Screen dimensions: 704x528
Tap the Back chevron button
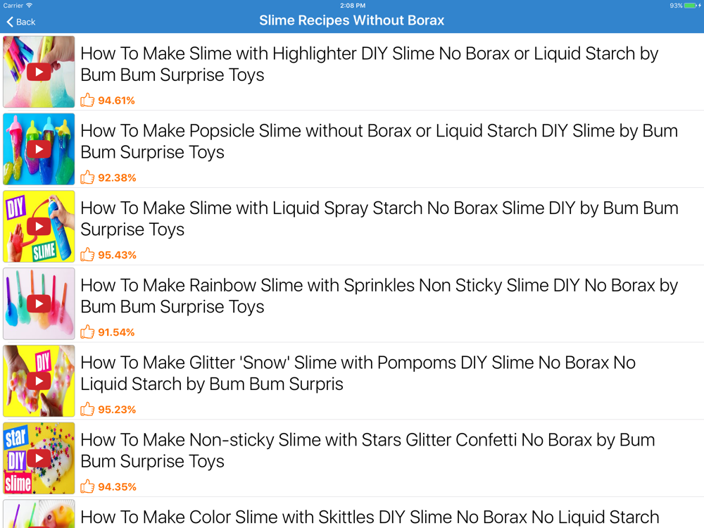20,22
